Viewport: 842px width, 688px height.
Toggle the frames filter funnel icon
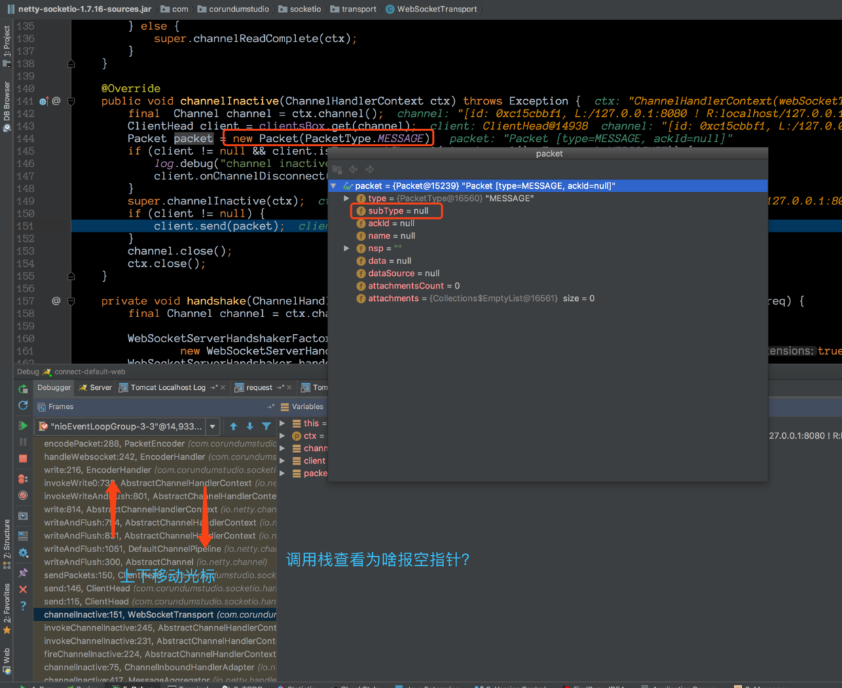pyautogui.click(x=266, y=427)
